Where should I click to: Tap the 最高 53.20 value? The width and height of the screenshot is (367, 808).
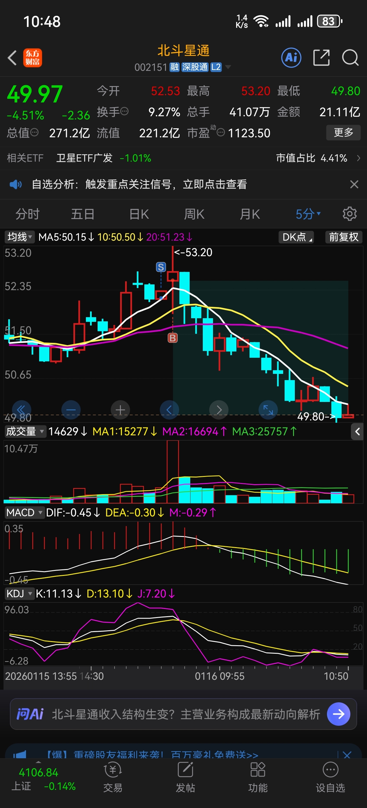(255, 91)
